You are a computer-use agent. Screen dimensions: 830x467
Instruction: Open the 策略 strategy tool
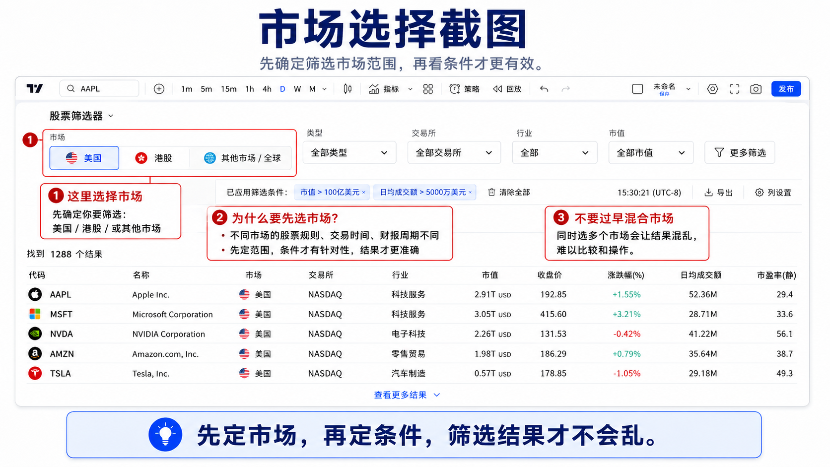click(464, 89)
